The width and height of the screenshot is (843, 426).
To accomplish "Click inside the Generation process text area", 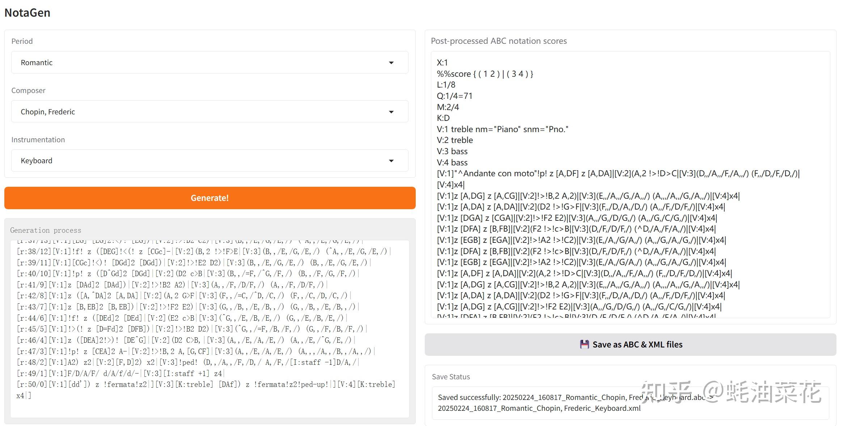I will [210, 329].
